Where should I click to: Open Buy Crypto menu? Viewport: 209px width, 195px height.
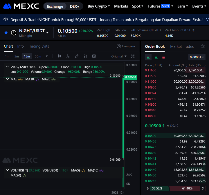99,6
